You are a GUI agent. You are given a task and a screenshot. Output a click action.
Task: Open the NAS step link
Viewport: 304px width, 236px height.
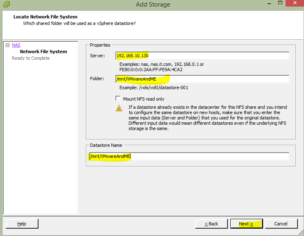[16, 45]
